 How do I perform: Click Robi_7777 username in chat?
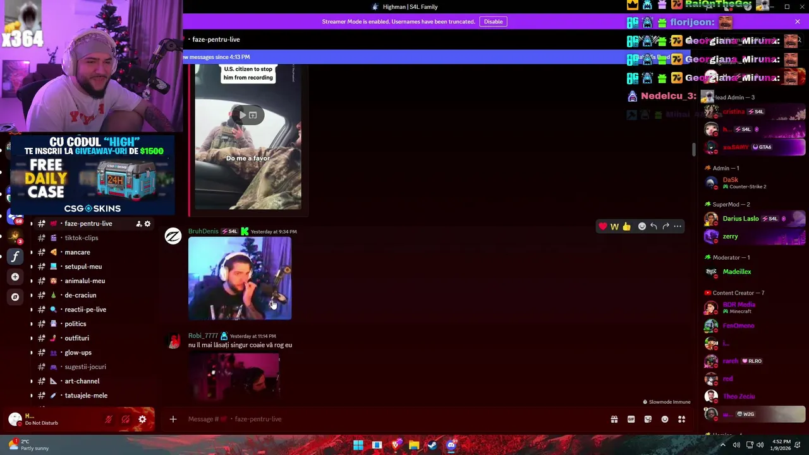(x=202, y=336)
